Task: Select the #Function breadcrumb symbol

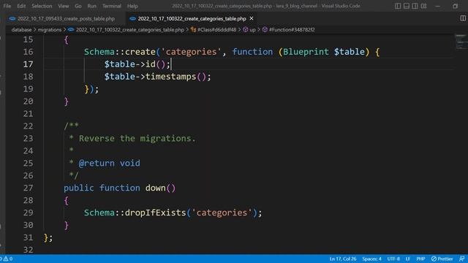Action: [292, 29]
